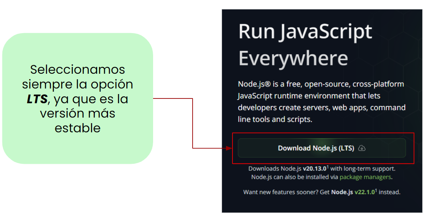Click the Node.js description paragraph
This screenshot has height=216, width=425.
coord(322,102)
